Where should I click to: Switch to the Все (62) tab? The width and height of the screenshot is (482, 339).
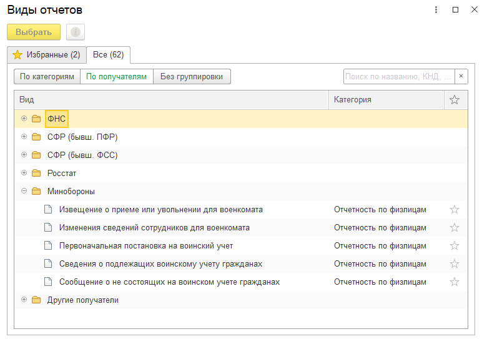(x=109, y=55)
